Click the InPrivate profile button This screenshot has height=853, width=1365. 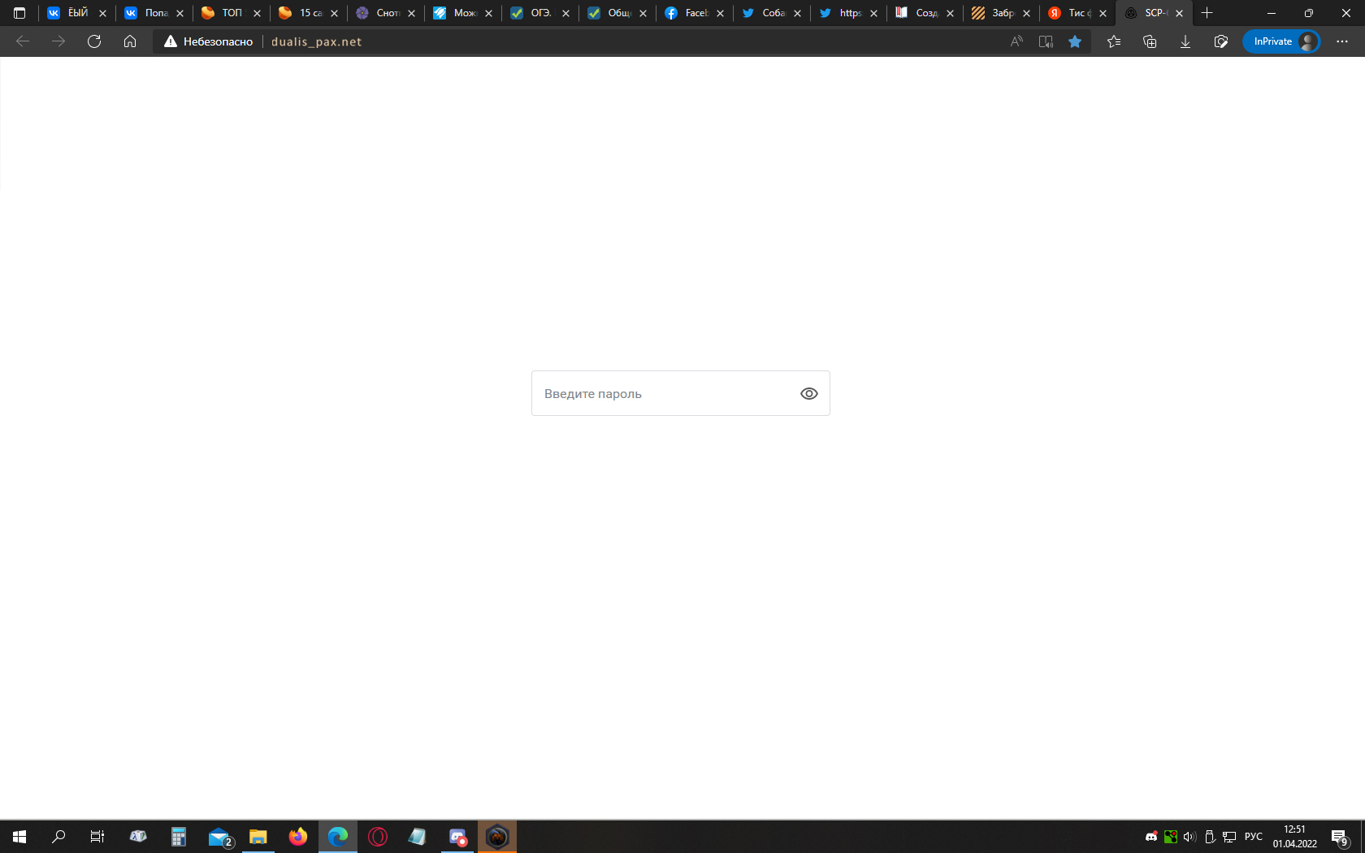tap(1281, 41)
